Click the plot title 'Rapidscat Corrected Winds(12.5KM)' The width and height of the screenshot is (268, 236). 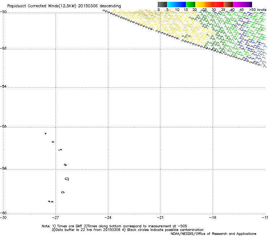(42, 6)
